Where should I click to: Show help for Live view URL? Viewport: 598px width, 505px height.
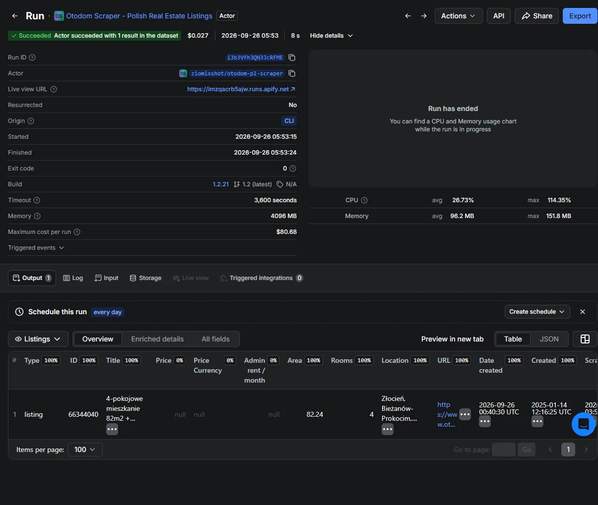tap(54, 89)
